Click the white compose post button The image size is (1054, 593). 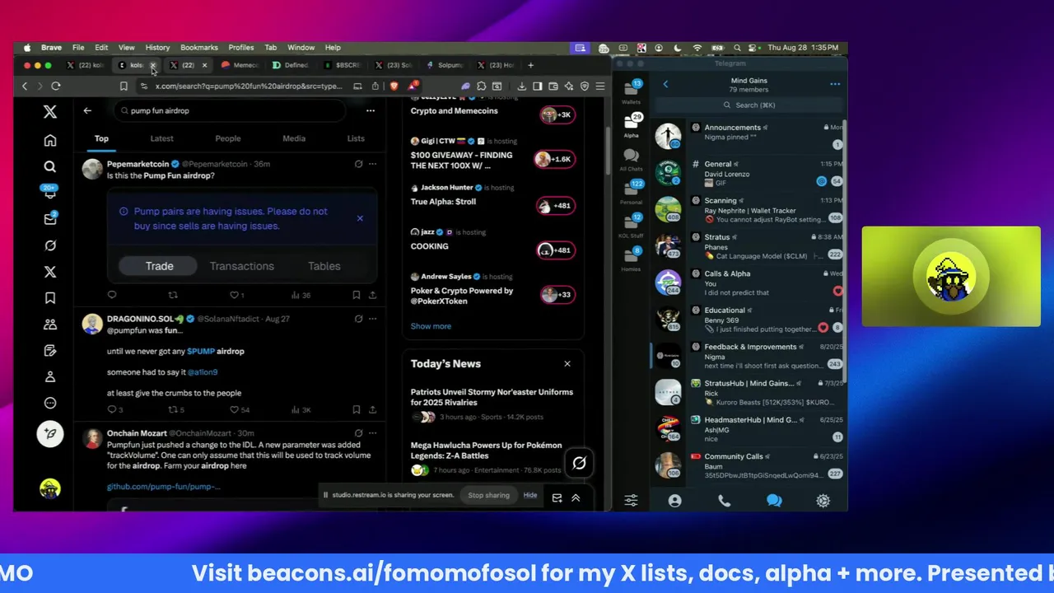click(x=50, y=434)
